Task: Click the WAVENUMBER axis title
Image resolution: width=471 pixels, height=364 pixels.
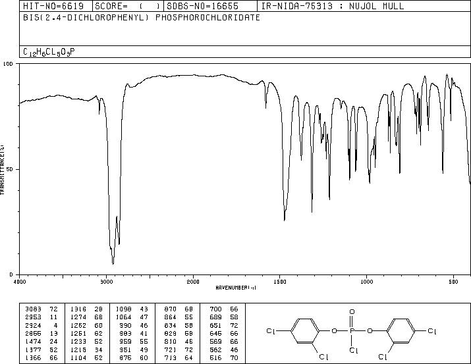Action: point(236,288)
